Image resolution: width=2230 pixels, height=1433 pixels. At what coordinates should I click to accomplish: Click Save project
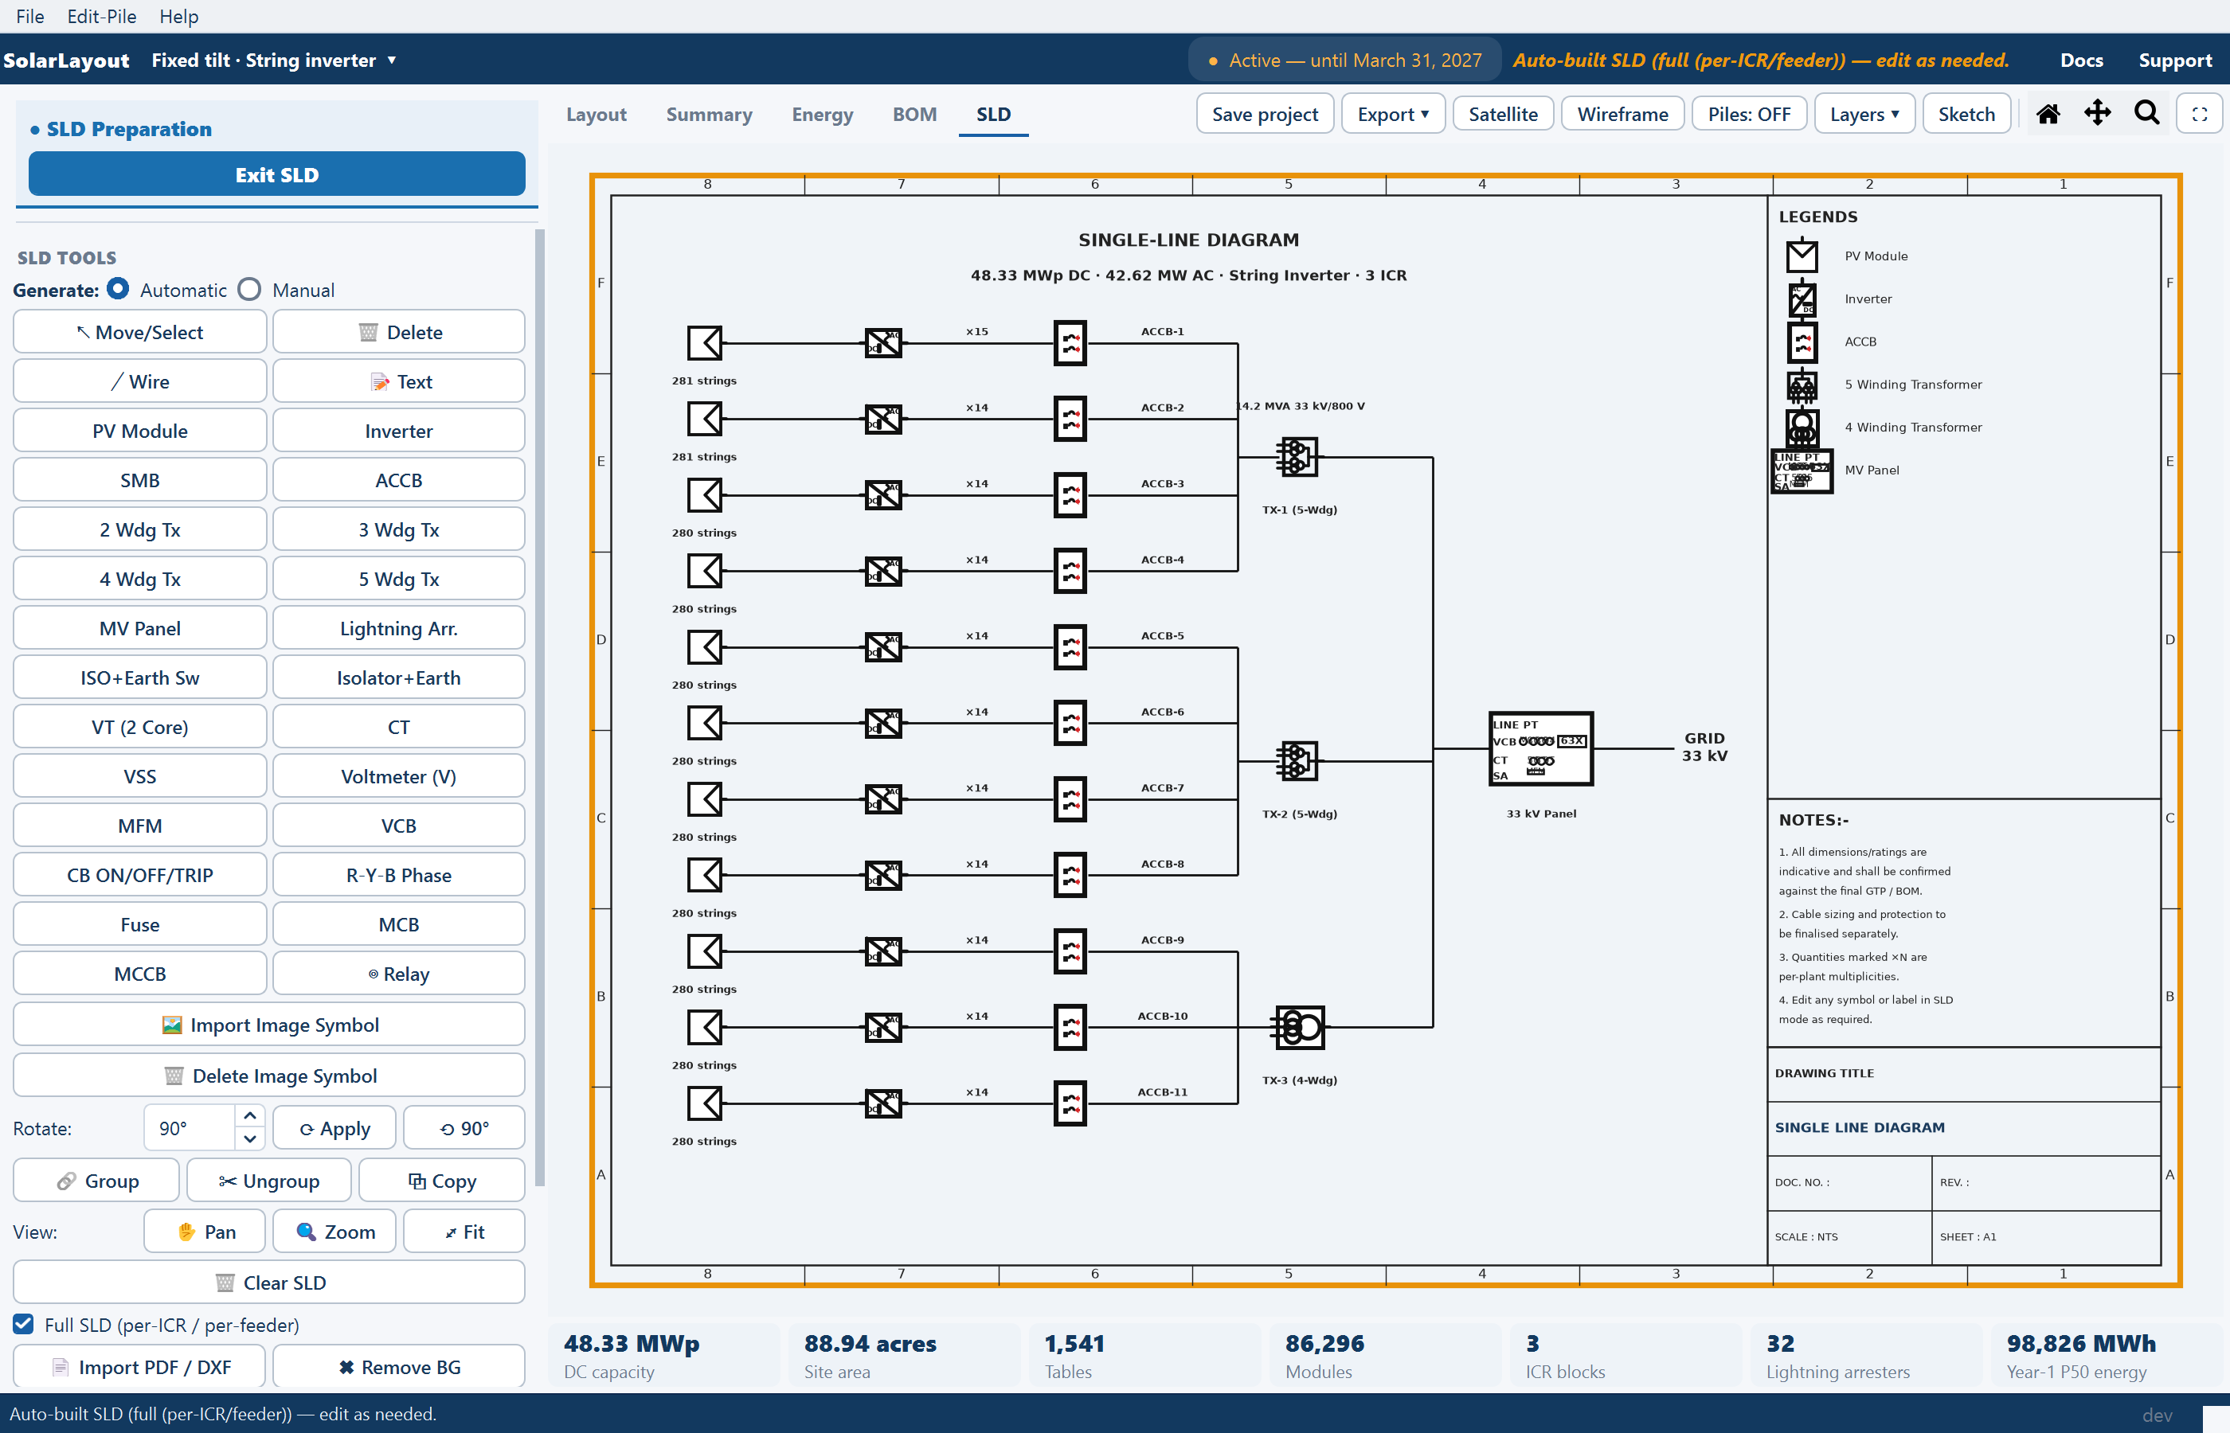[1265, 114]
